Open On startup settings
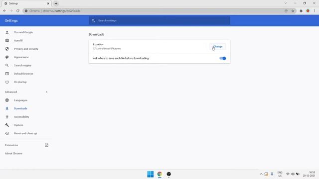Viewport: 319px width, 179px height. (x=20, y=82)
